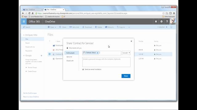Image resolution: width=197 pixels, height=110 pixels.
Task: Uncheck Send an email invitation
Action: pos(83,69)
